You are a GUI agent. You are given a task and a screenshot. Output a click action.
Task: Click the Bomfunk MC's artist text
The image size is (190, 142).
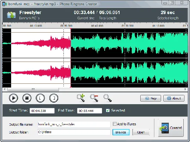29,18
